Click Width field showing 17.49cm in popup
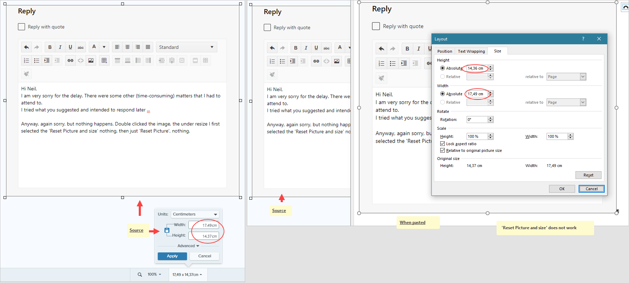The width and height of the screenshot is (629, 283). tap(204, 225)
